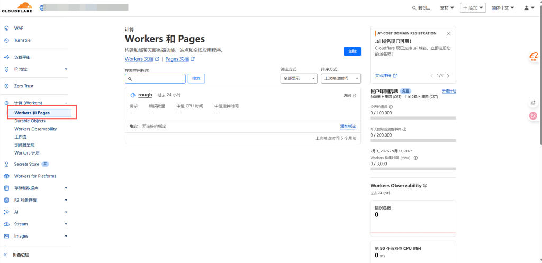Open the 添加 dropdown button
Screen dimensions: 542x263
[473, 8]
